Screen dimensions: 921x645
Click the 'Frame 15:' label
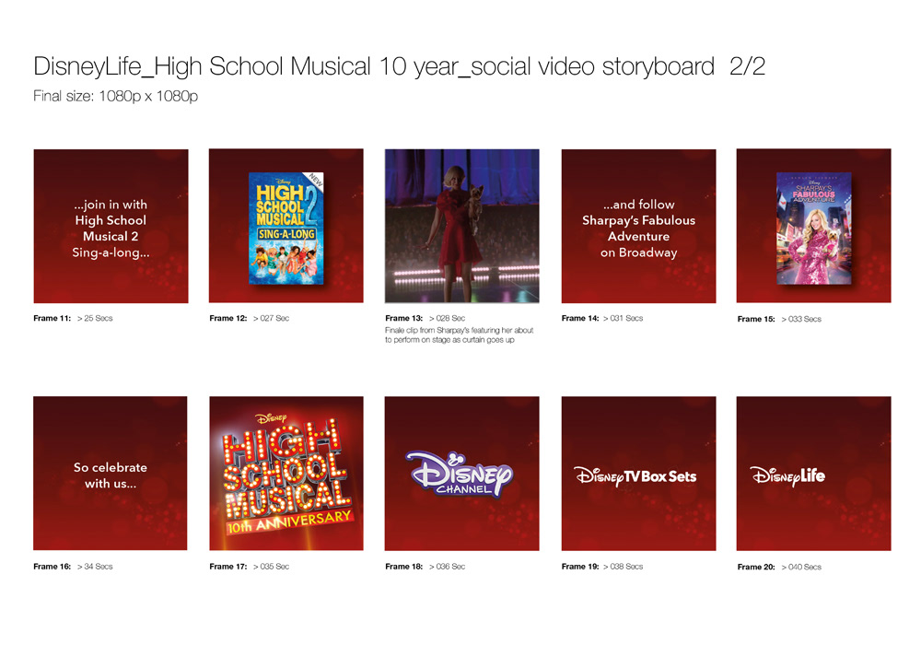click(756, 319)
